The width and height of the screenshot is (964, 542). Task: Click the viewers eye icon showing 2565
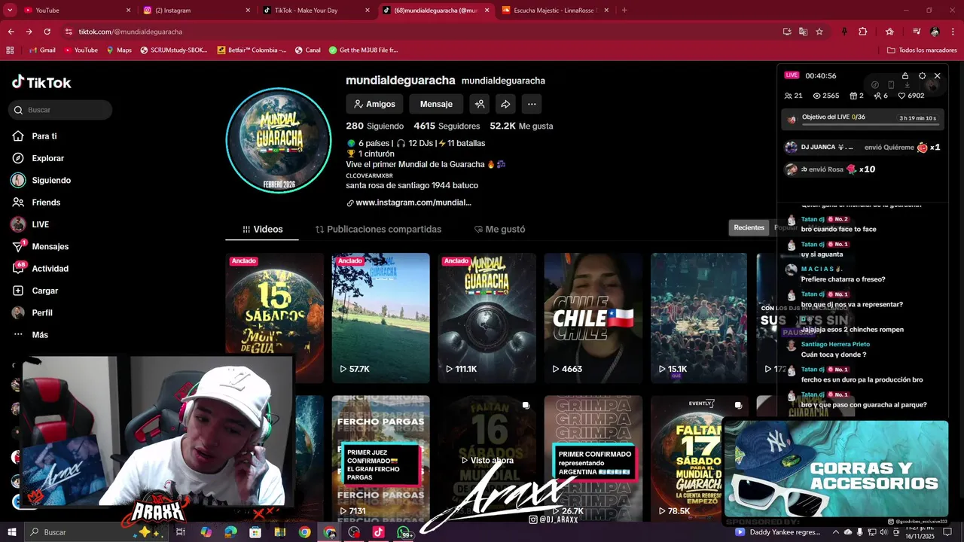click(816, 96)
